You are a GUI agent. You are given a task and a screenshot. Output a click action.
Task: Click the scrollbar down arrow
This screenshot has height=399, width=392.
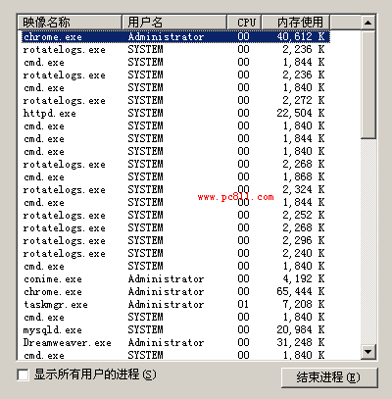pos(368,352)
